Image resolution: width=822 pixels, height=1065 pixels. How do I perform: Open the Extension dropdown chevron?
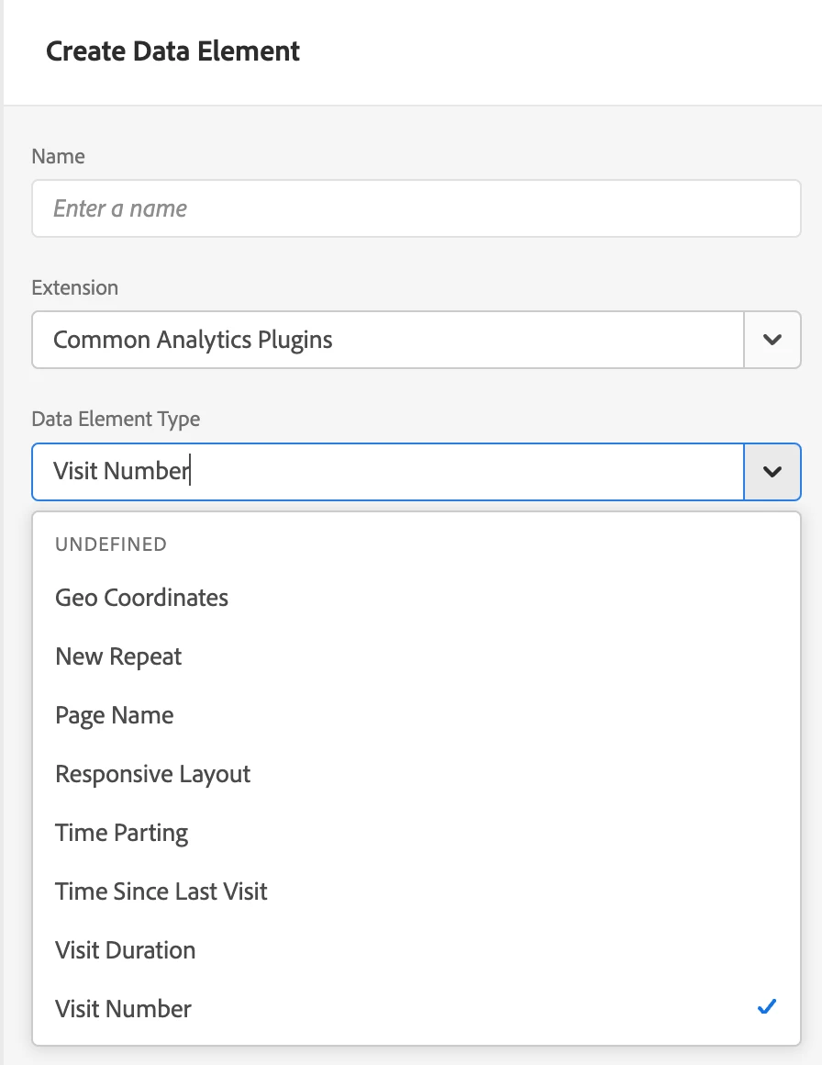[x=772, y=340]
